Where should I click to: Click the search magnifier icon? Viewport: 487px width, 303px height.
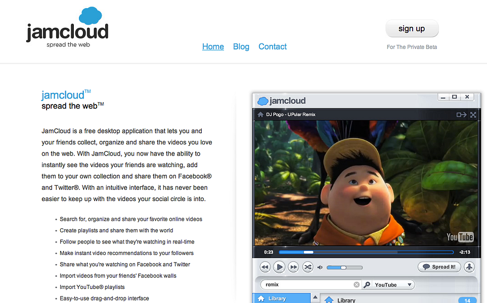coord(368,284)
